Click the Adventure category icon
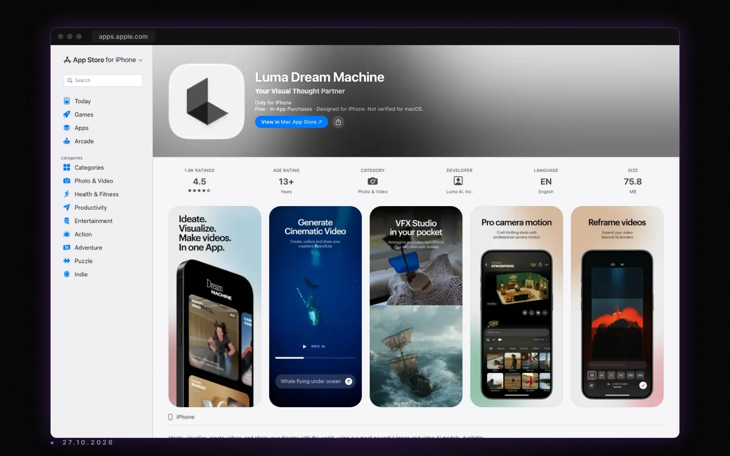The width and height of the screenshot is (730, 456). click(x=67, y=248)
